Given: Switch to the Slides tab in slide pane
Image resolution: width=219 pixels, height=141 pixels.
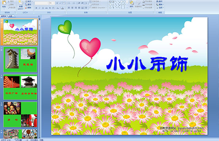Looking at the screenshot, I should click(4, 16).
